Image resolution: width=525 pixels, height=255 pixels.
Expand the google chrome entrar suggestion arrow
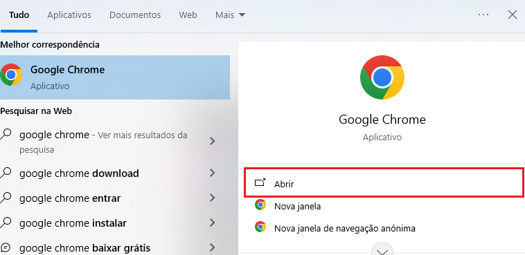point(212,198)
